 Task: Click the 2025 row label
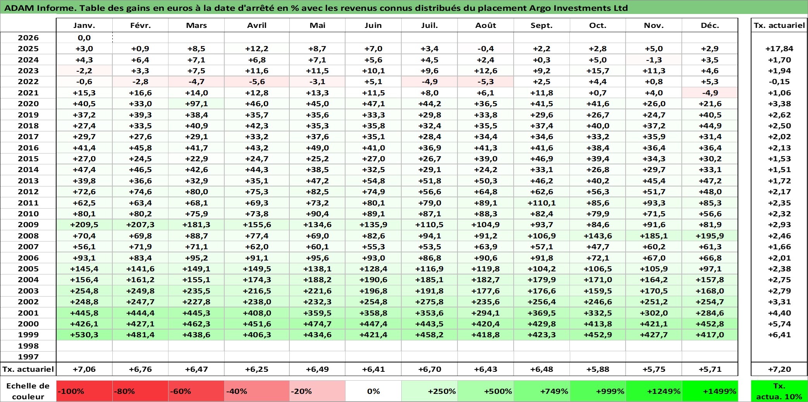[28, 48]
